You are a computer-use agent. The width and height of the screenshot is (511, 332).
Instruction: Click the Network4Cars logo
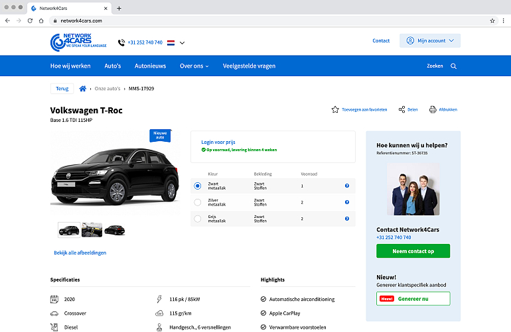[78, 42]
